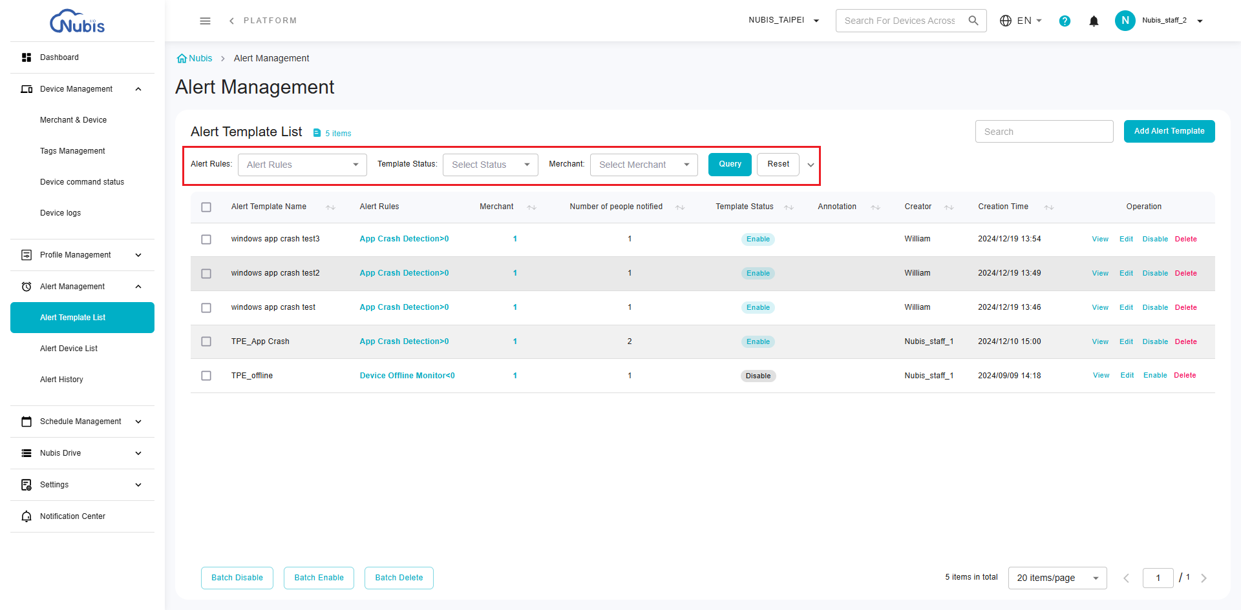Viewport: 1241px width, 610px height.
Task: Click the Nubis logo
Action: [x=77, y=21]
